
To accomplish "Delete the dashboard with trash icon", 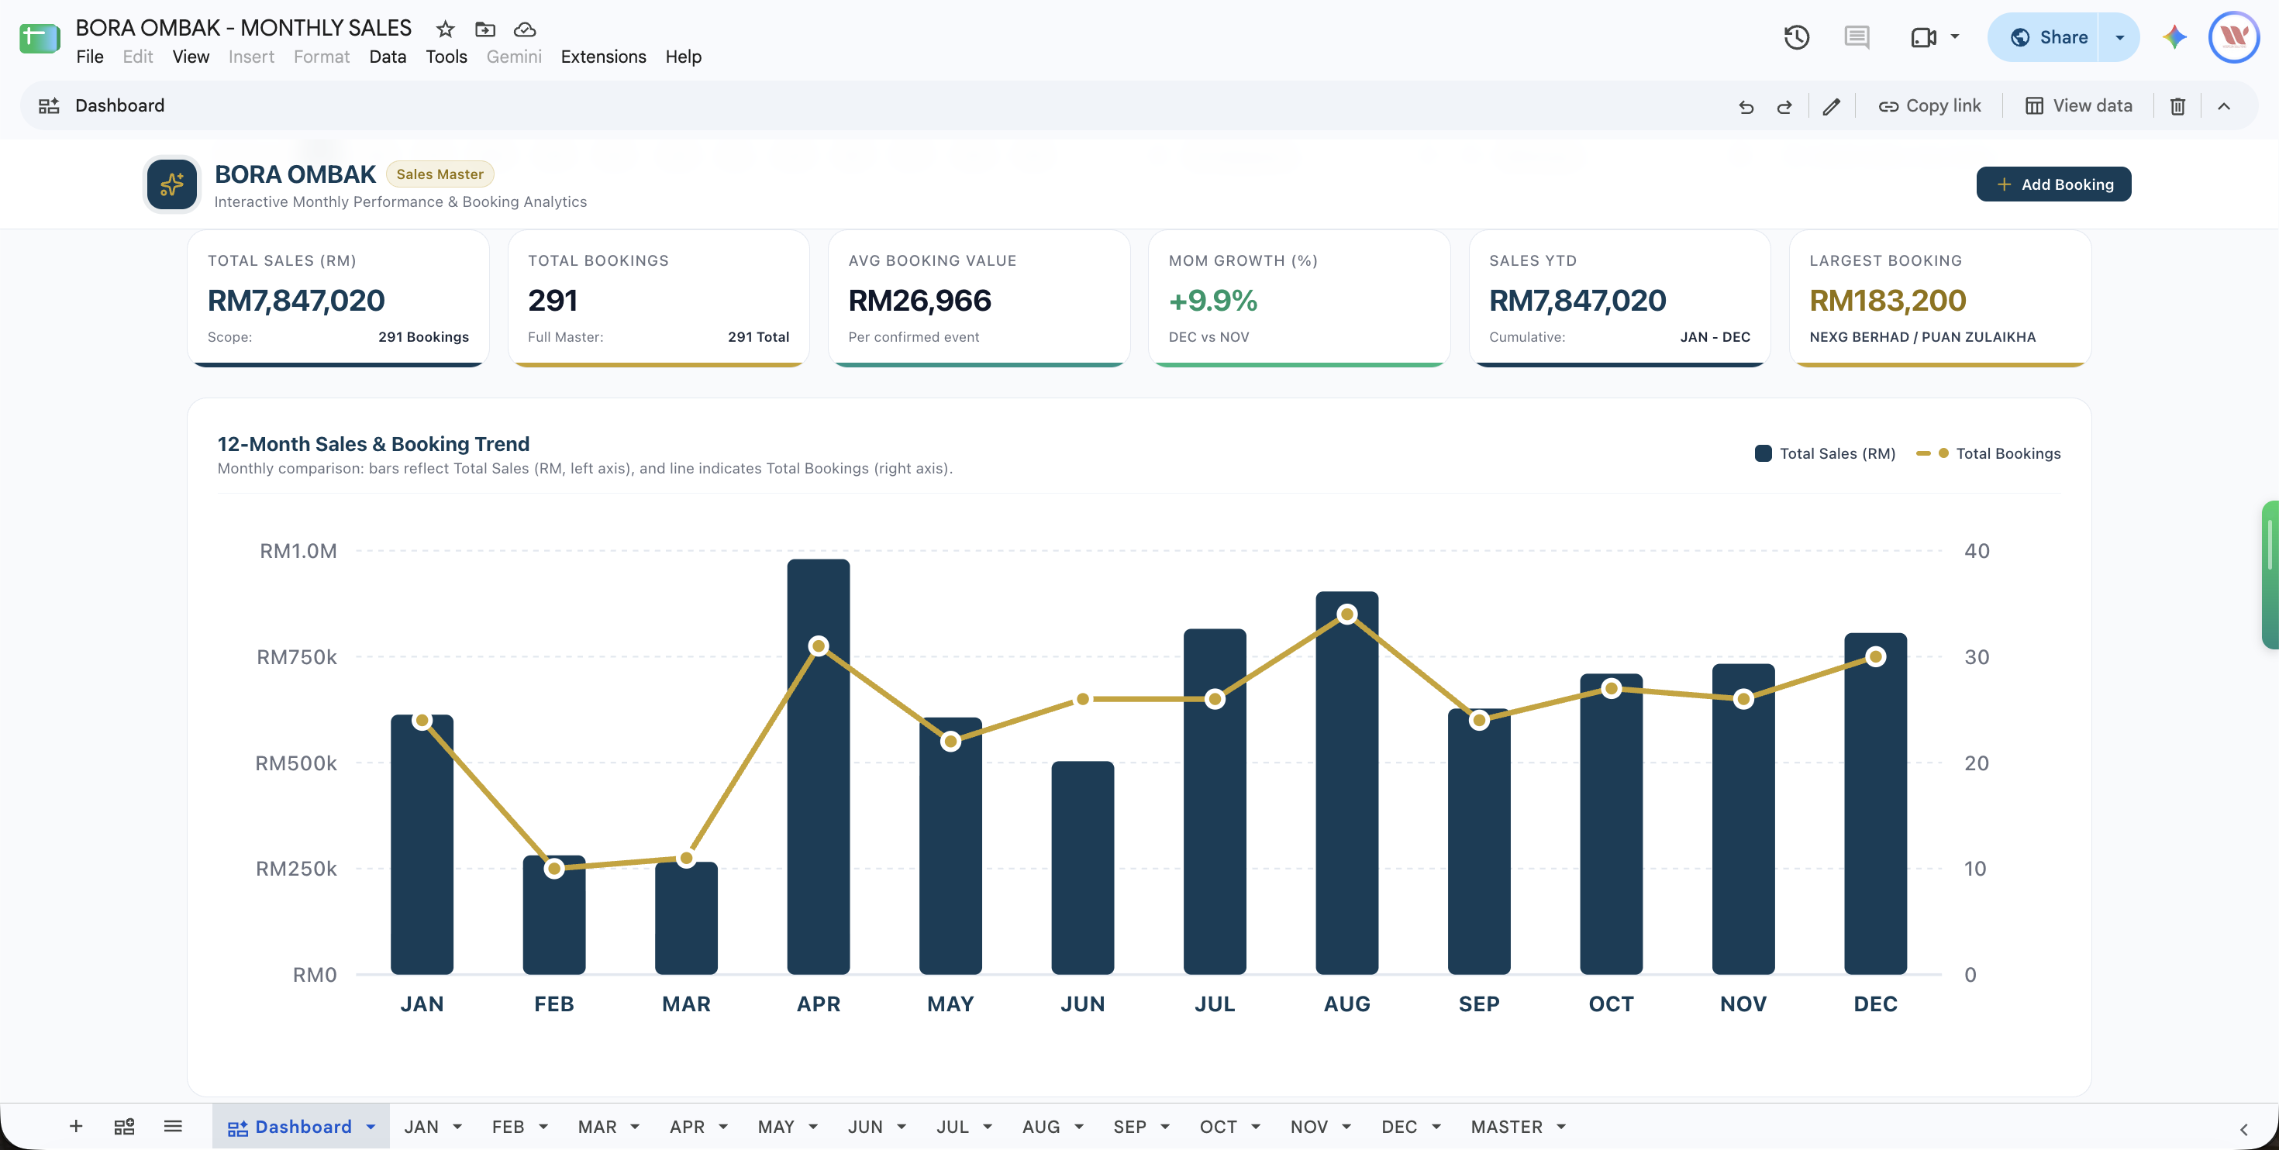I will tap(2177, 106).
